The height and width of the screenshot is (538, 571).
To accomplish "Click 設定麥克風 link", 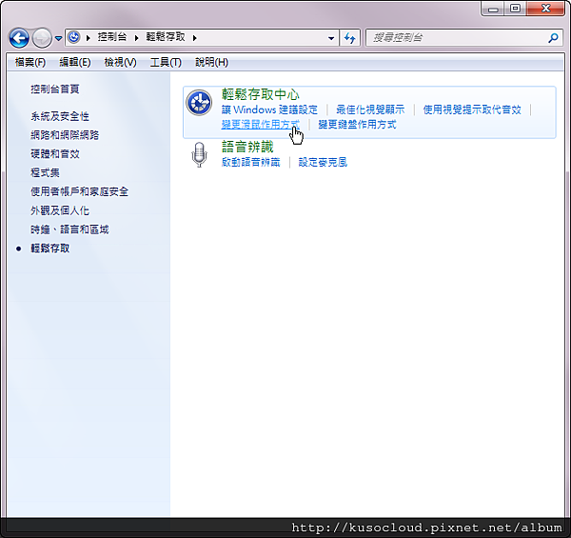I will (323, 162).
